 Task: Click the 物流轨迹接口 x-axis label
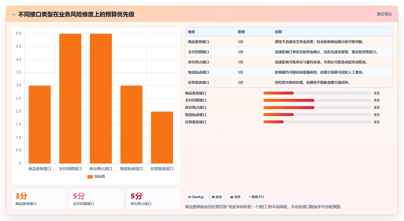131,169
